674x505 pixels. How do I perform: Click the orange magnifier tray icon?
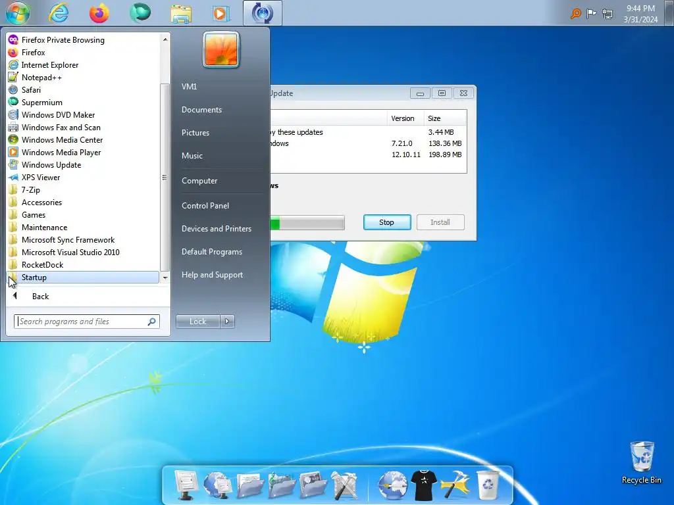click(x=575, y=14)
